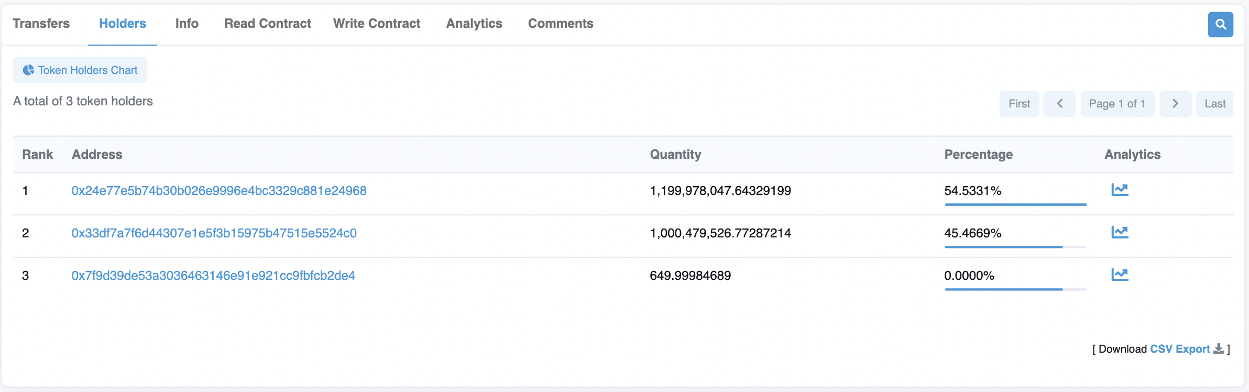Jump to Last page button

coord(1214,104)
